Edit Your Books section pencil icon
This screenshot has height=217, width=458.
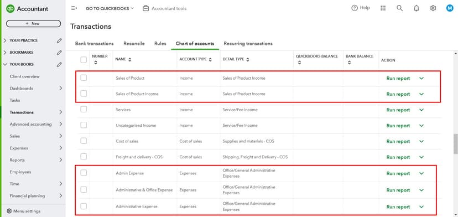pos(59,64)
